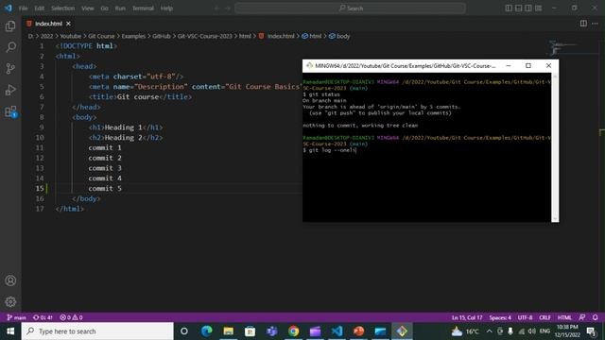Open the Accounts menu icon
This screenshot has height=340, width=605.
coord(10,280)
